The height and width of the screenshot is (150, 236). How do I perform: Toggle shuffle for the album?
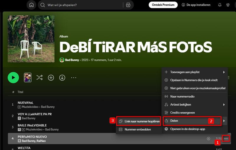point(40,78)
